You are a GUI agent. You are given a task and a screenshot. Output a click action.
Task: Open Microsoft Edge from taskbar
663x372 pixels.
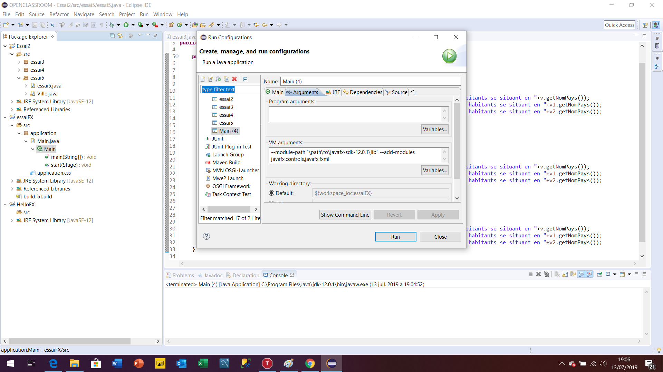(x=53, y=363)
